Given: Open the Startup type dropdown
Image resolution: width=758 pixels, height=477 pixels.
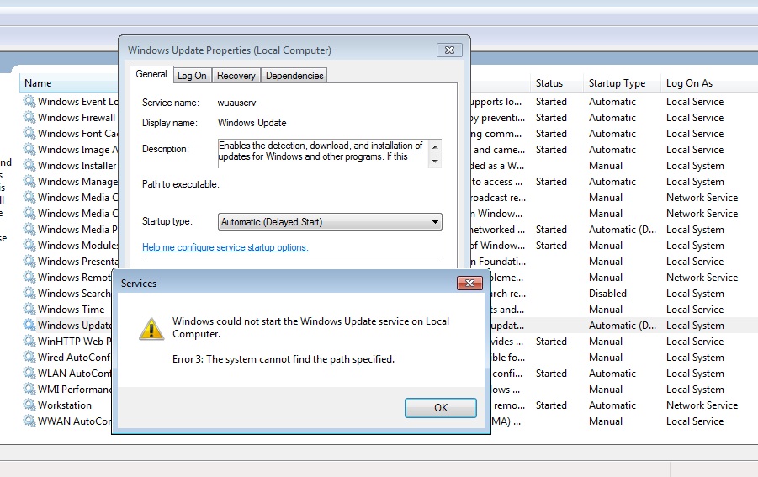Looking at the screenshot, I should coord(330,222).
